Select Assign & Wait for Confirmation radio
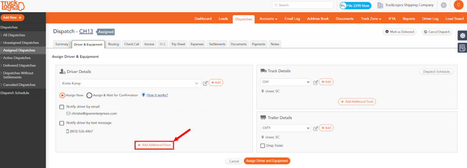The image size is (467, 168). coord(89,96)
